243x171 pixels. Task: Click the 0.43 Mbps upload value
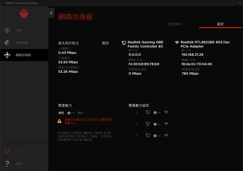(x=67, y=53)
